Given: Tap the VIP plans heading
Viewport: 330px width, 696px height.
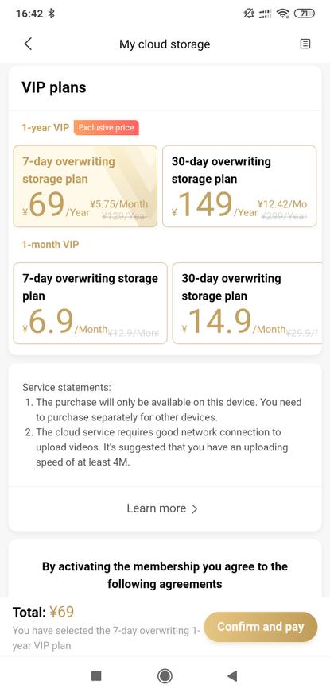Looking at the screenshot, I should pos(54,87).
